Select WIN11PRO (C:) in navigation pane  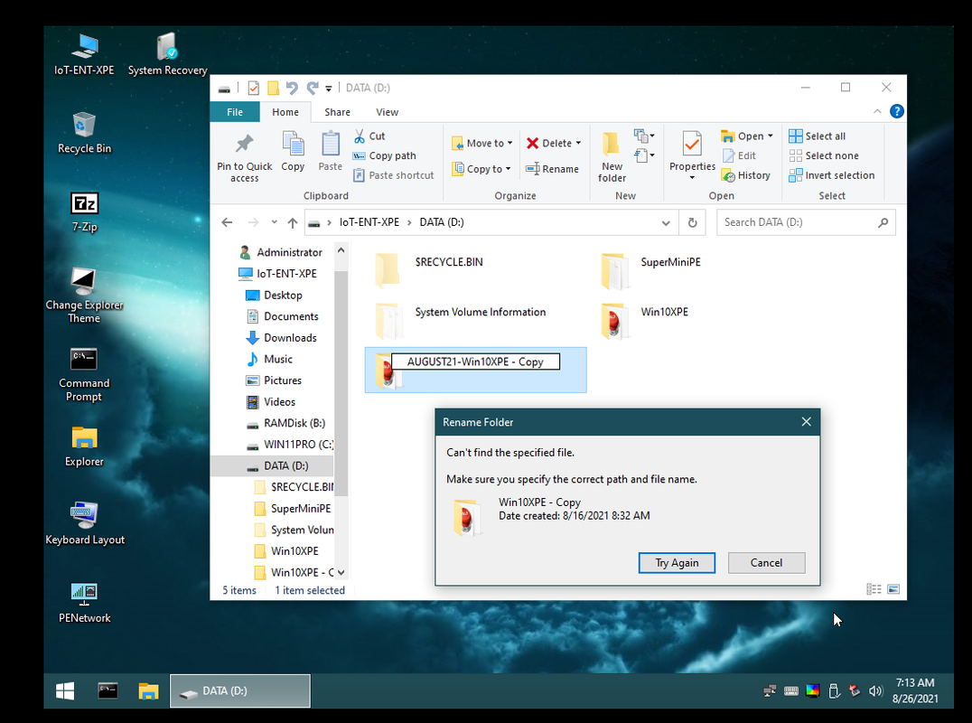(290, 445)
